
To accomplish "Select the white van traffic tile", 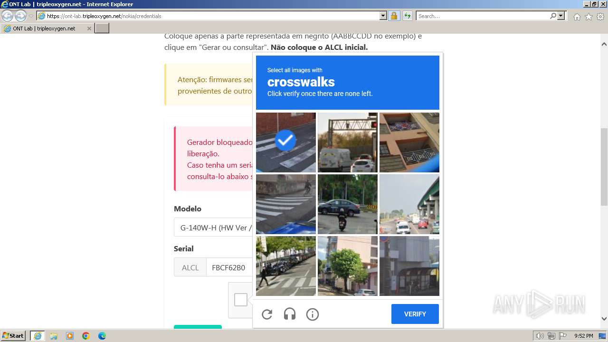I will tap(348, 142).
